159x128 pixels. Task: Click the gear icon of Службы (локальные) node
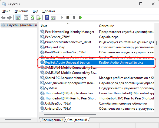click(3, 25)
